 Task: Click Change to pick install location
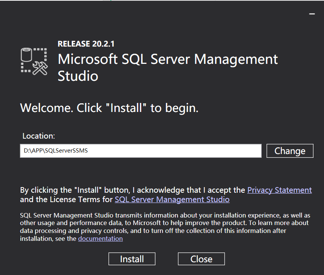coord(290,151)
